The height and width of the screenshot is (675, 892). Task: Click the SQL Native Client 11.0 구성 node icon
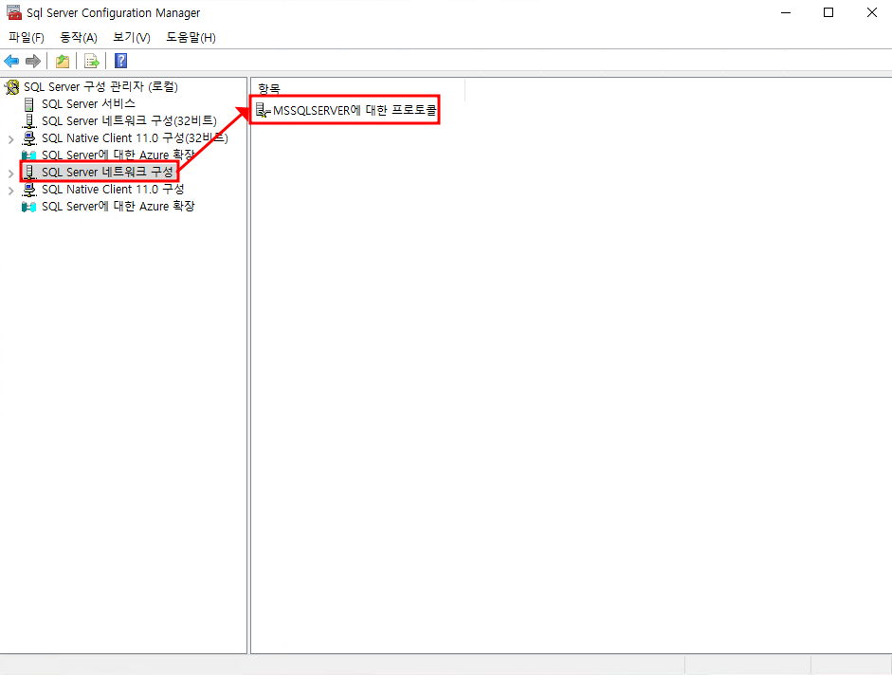29,190
